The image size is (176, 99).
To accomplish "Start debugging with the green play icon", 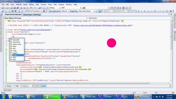I will (x=48, y=8).
